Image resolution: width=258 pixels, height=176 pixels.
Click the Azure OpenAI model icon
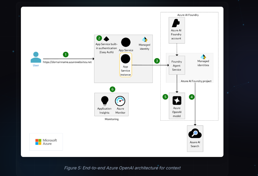pyautogui.click(x=177, y=100)
